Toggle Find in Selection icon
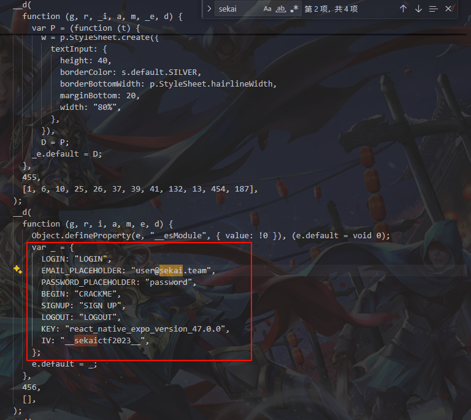This screenshot has width=471, height=420. [434, 9]
